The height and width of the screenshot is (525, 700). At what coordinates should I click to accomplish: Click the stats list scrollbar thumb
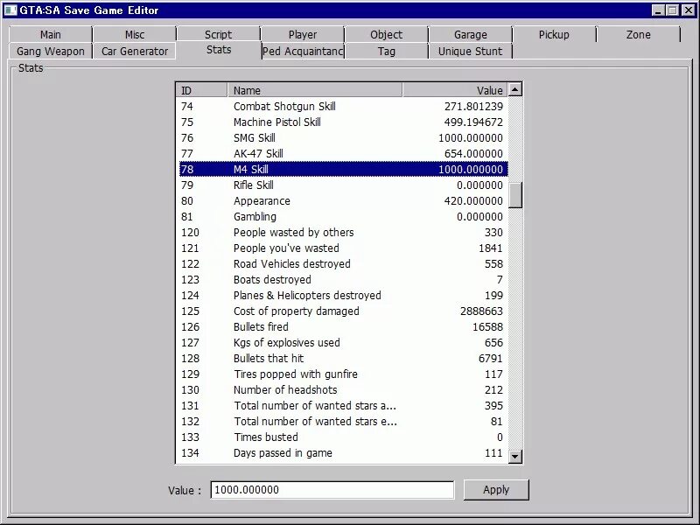515,195
